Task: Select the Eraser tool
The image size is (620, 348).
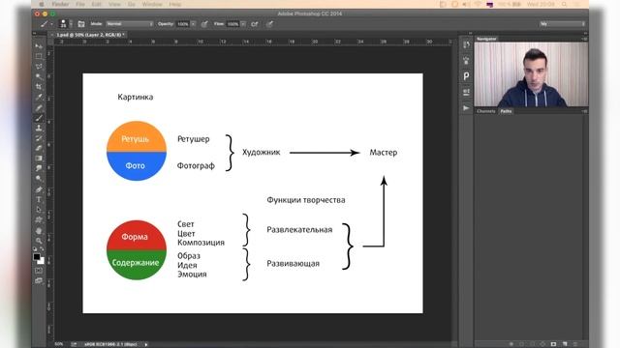Action: 39,148
